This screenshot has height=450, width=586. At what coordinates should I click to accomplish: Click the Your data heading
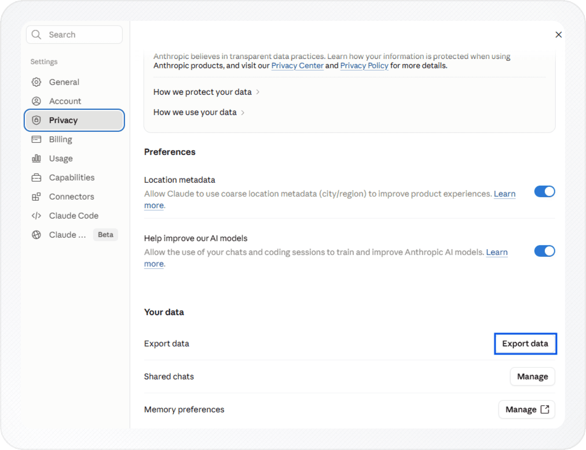click(164, 312)
